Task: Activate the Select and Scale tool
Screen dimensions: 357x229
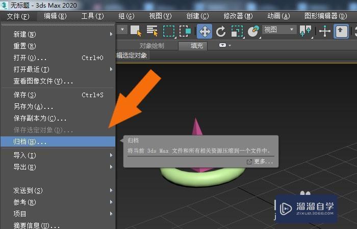Action: (x=237, y=31)
